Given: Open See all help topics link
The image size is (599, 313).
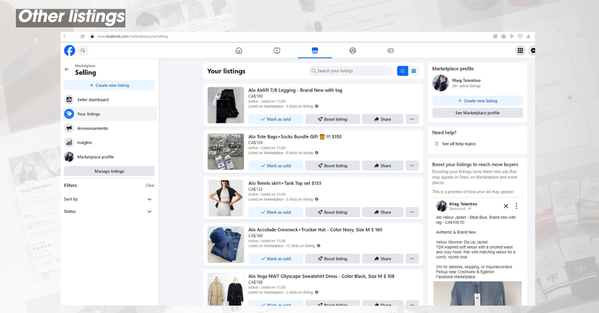Looking at the screenshot, I should tap(459, 144).
